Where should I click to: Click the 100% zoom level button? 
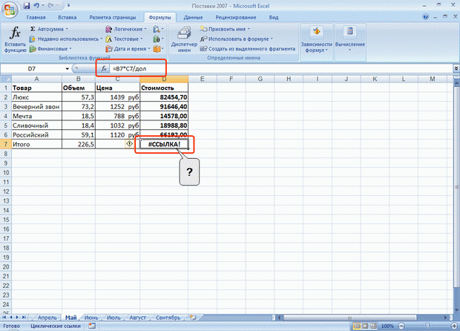[x=387, y=326]
